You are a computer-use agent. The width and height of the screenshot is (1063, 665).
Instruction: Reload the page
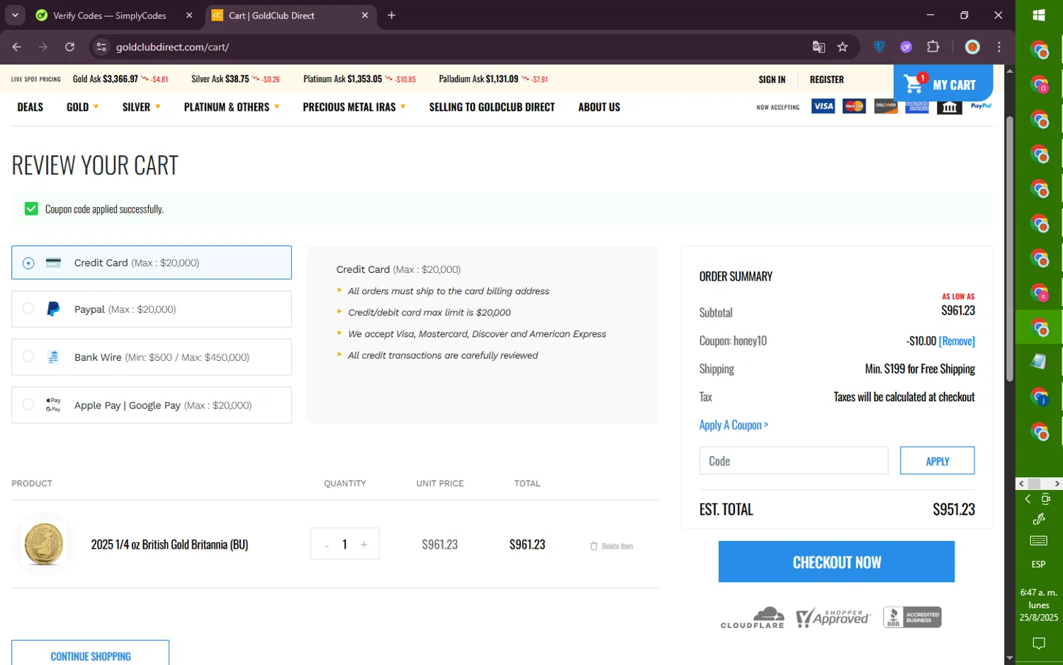point(69,47)
